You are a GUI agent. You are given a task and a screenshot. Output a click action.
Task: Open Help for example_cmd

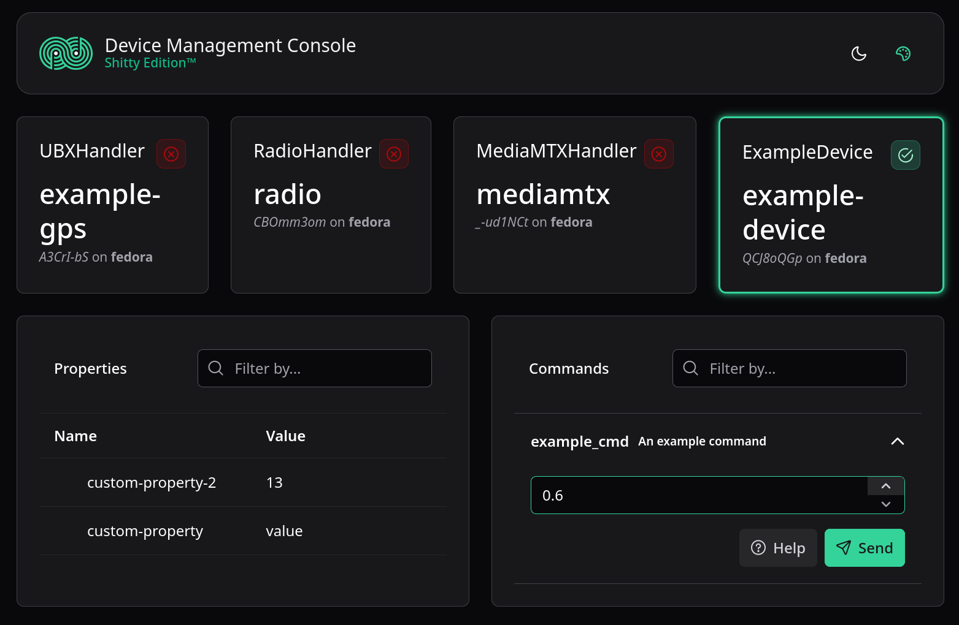pos(777,548)
